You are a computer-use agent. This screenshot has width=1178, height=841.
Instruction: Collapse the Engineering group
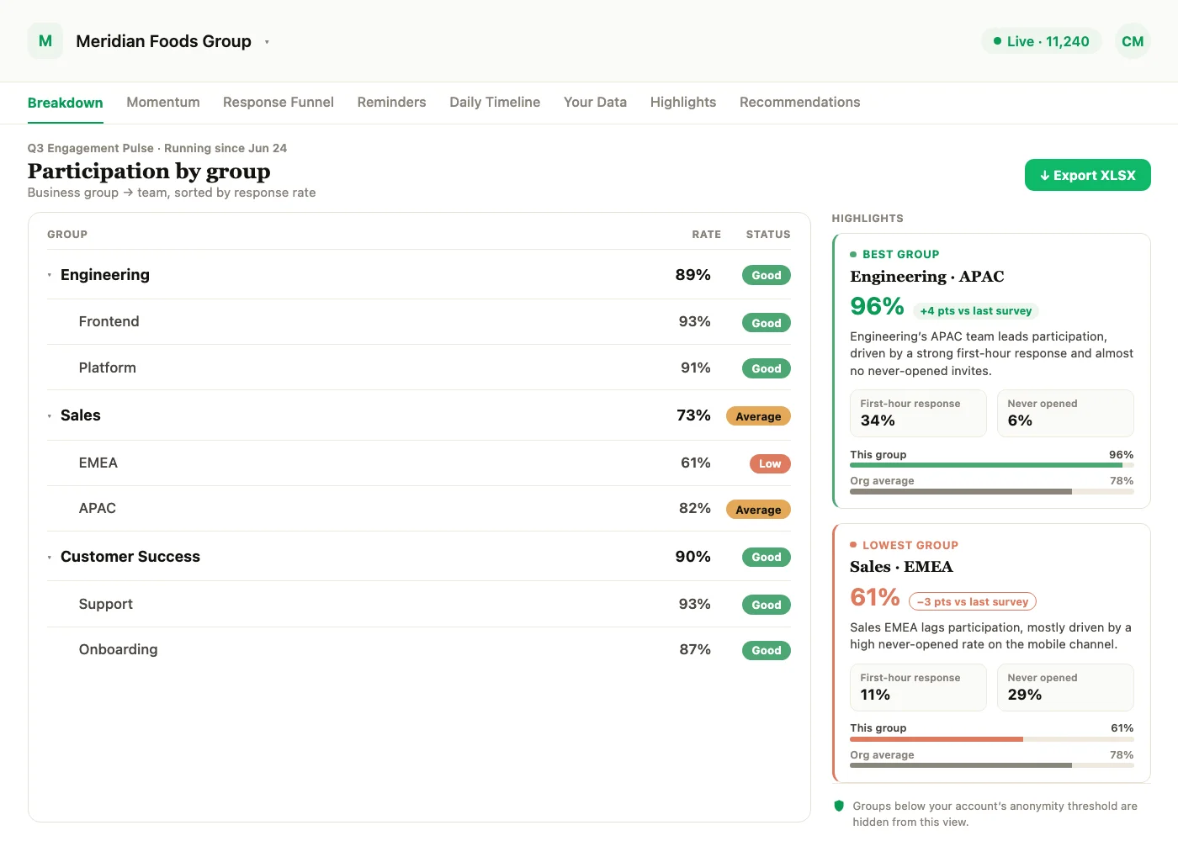pos(50,275)
